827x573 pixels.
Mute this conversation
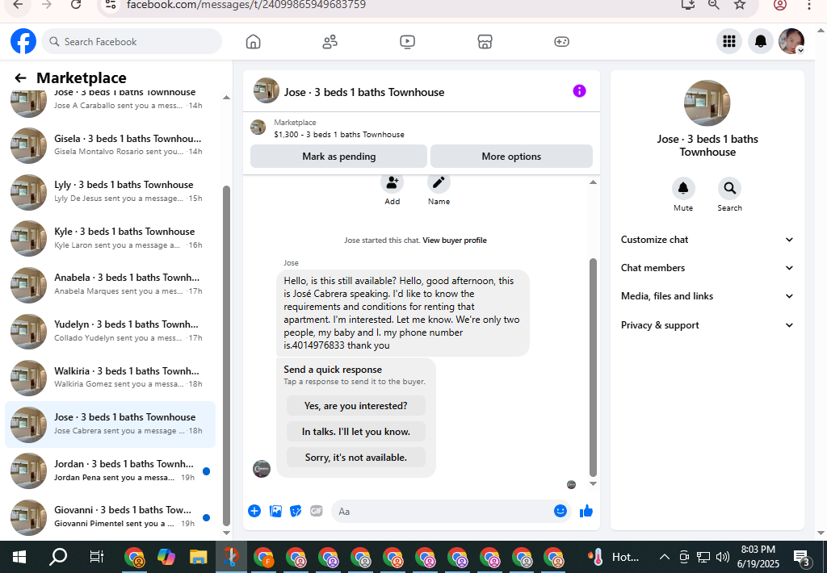point(683,188)
